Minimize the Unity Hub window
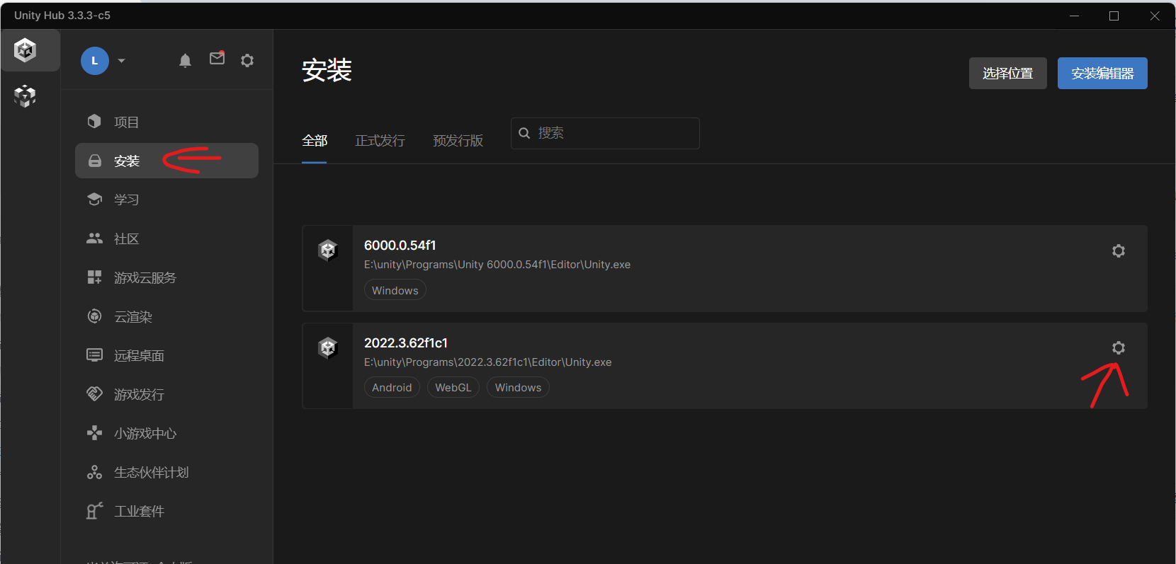Image resolution: width=1176 pixels, height=564 pixels. (x=1074, y=16)
